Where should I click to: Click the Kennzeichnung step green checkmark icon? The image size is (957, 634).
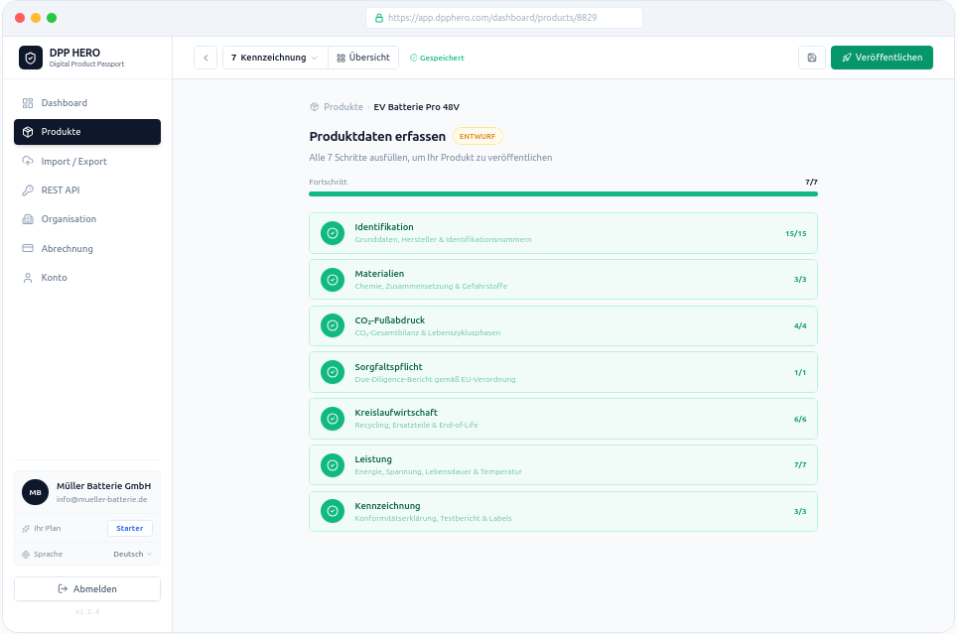[x=333, y=511]
